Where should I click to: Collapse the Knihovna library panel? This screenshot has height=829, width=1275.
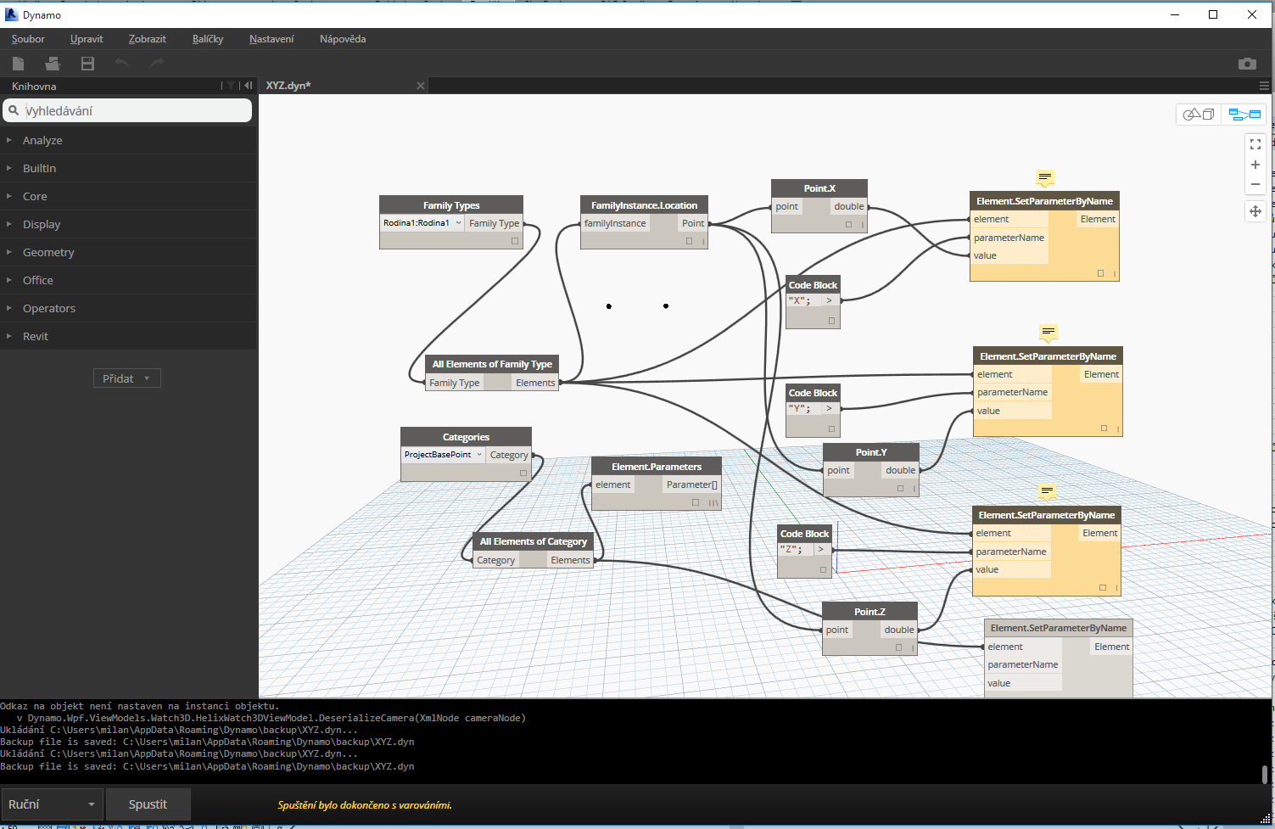[x=248, y=86]
